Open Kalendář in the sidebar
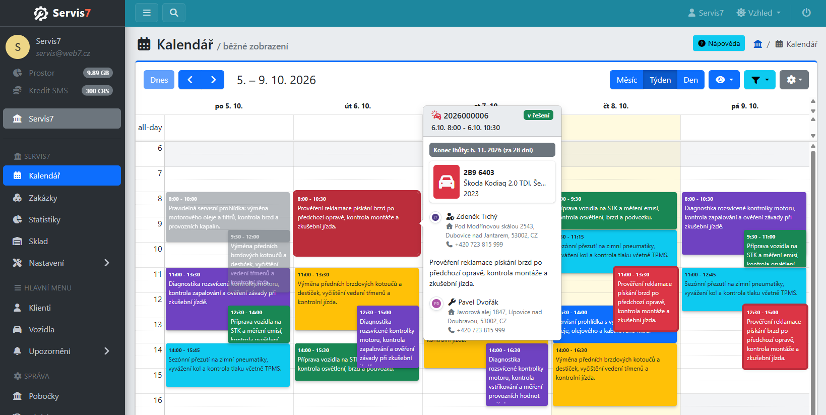826x415 pixels. [62, 175]
